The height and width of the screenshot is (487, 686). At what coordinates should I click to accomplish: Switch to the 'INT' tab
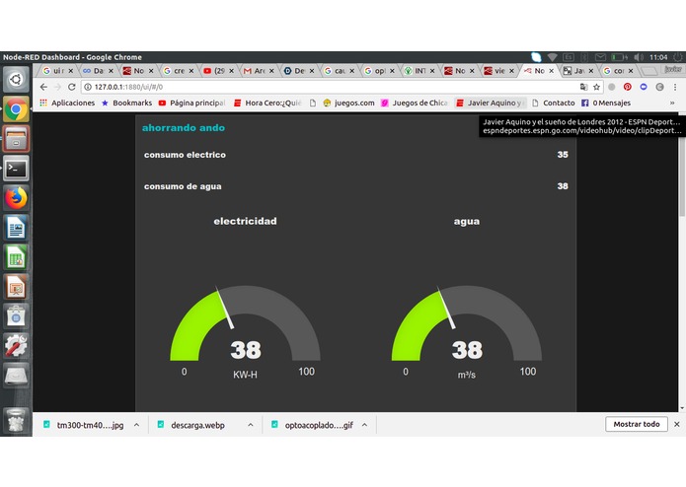419,71
